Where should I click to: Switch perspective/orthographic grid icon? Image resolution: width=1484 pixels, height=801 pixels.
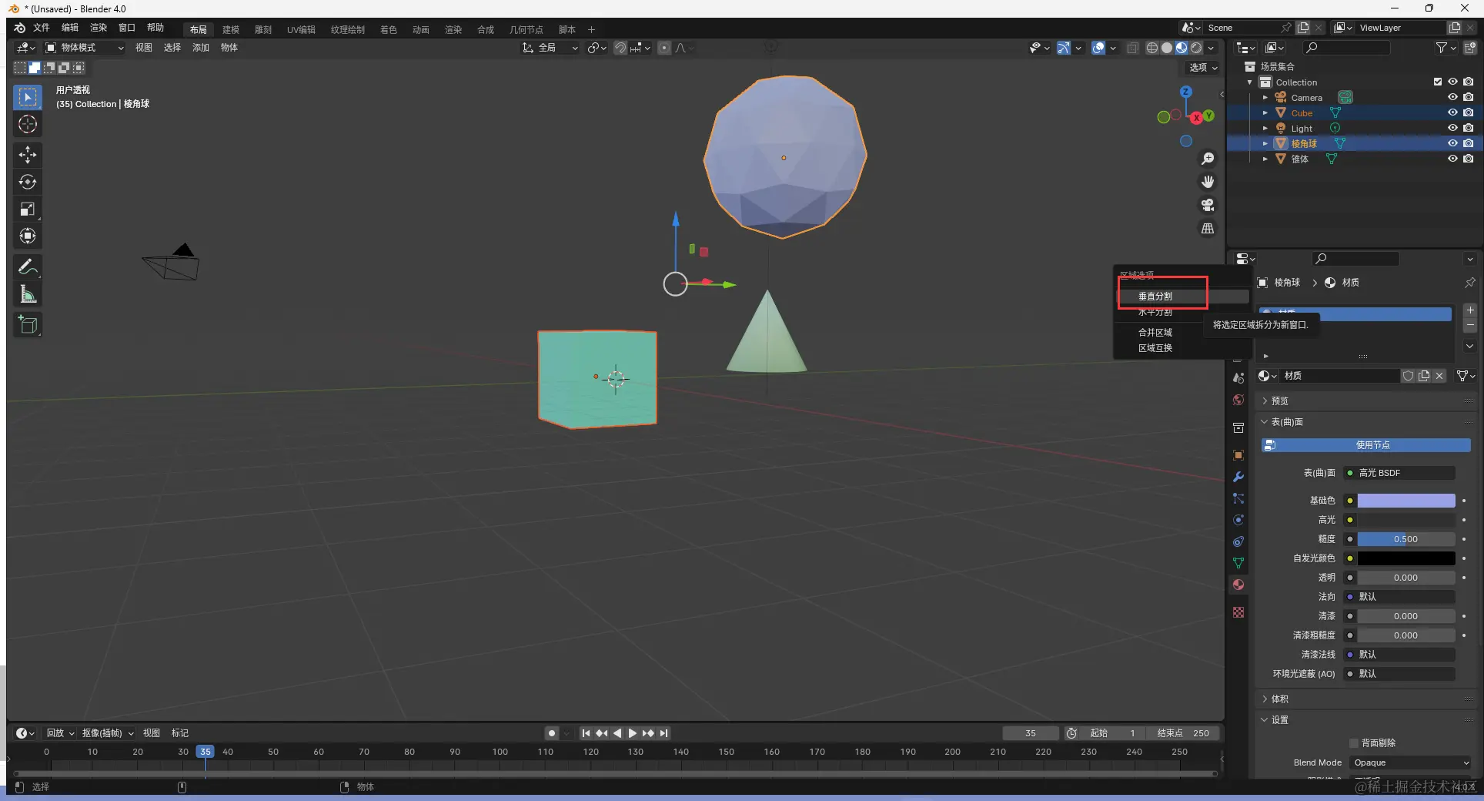click(x=1208, y=229)
